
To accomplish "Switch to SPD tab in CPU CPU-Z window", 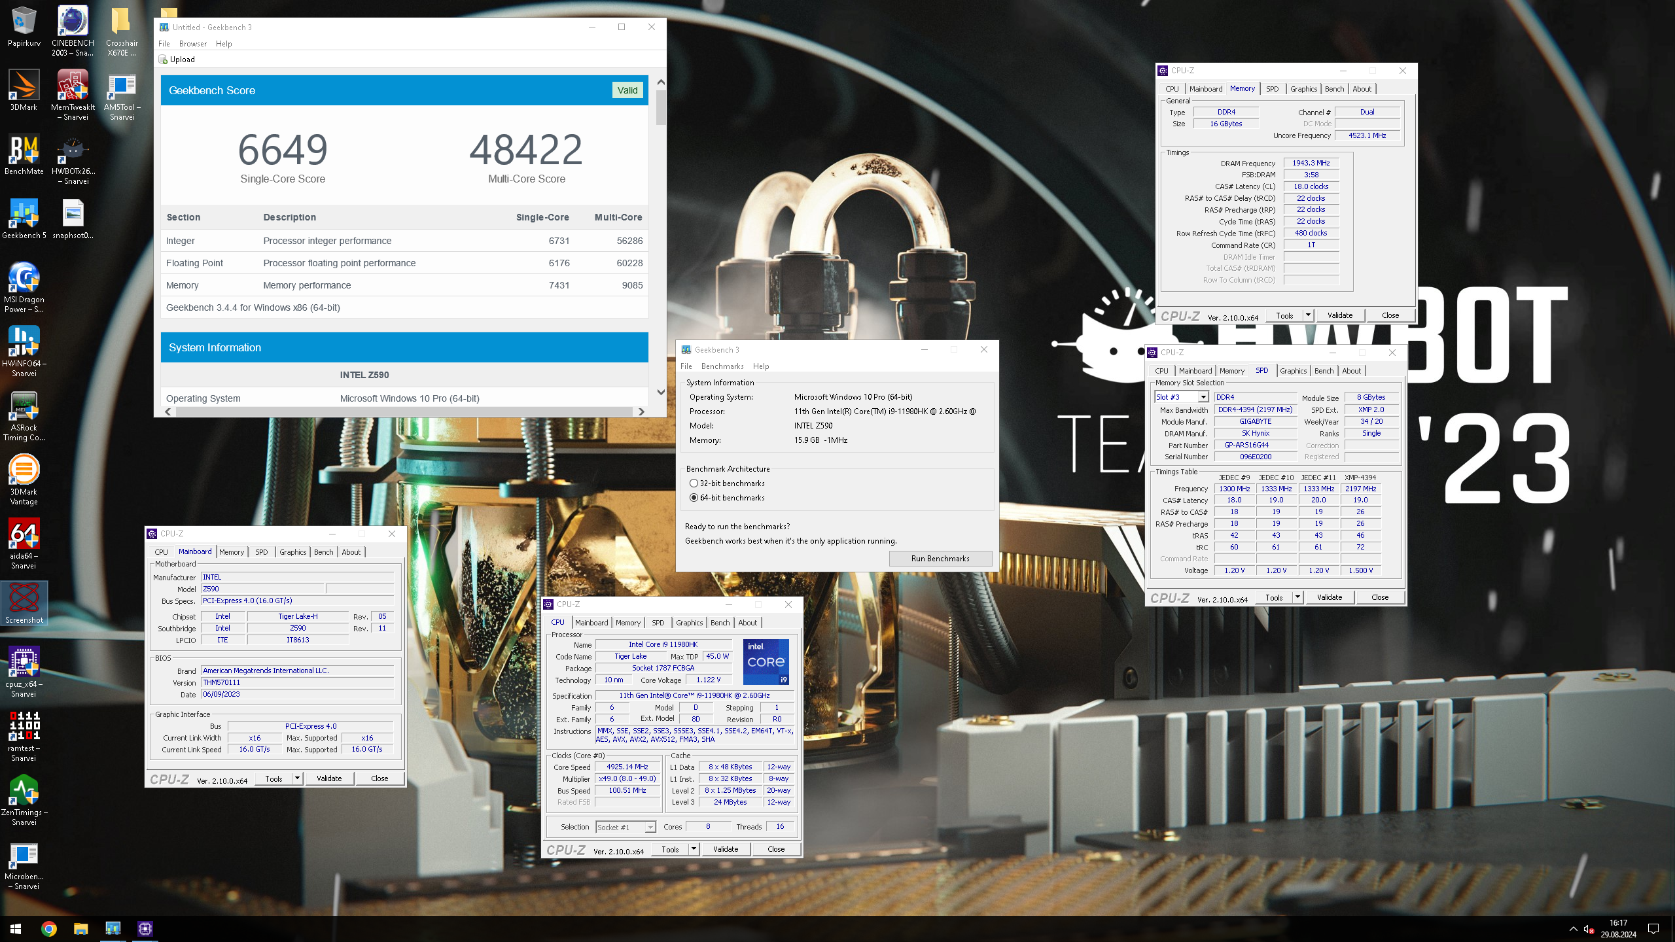I will coord(658,623).
